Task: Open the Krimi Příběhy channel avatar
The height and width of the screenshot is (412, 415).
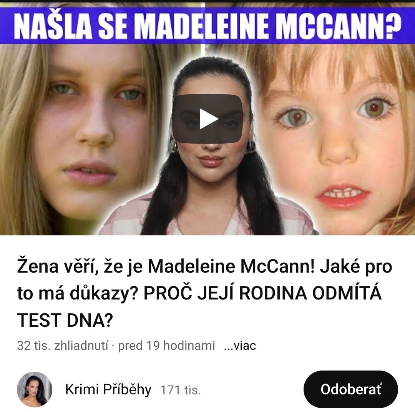Action: [35, 389]
